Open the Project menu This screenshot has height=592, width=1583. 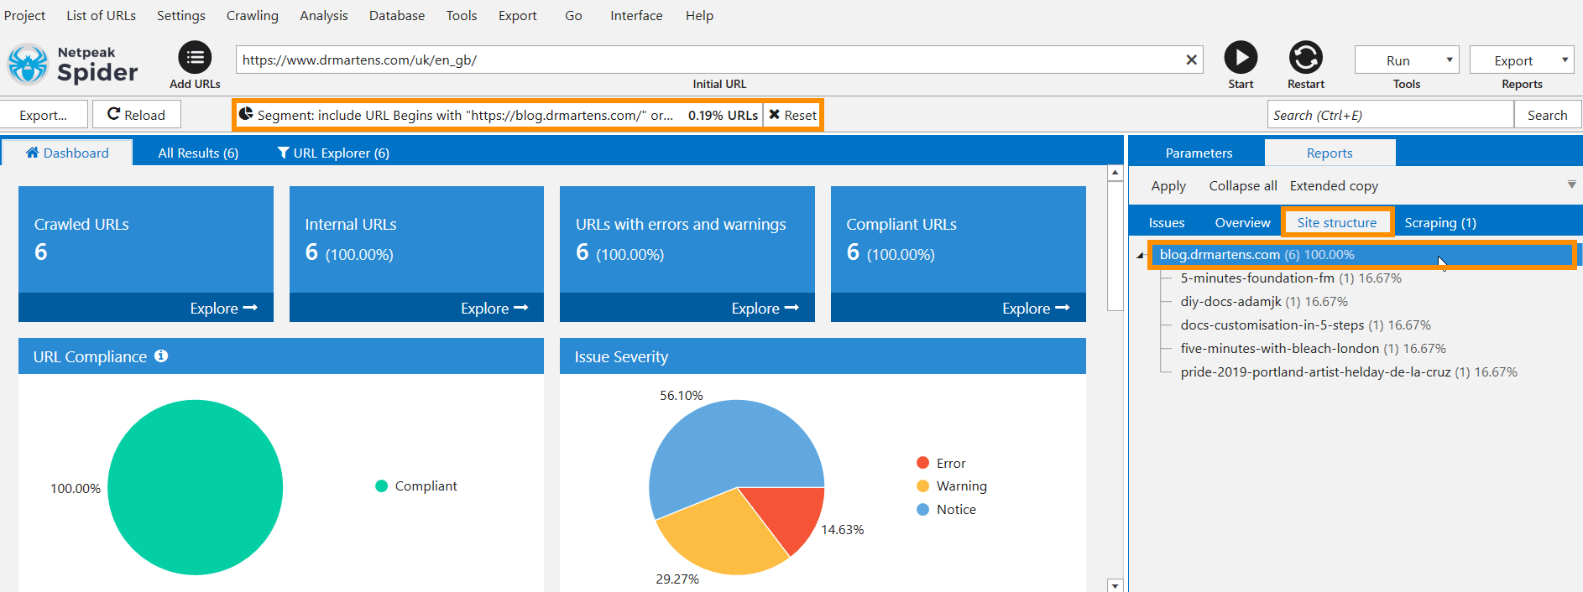coord(25,15)
